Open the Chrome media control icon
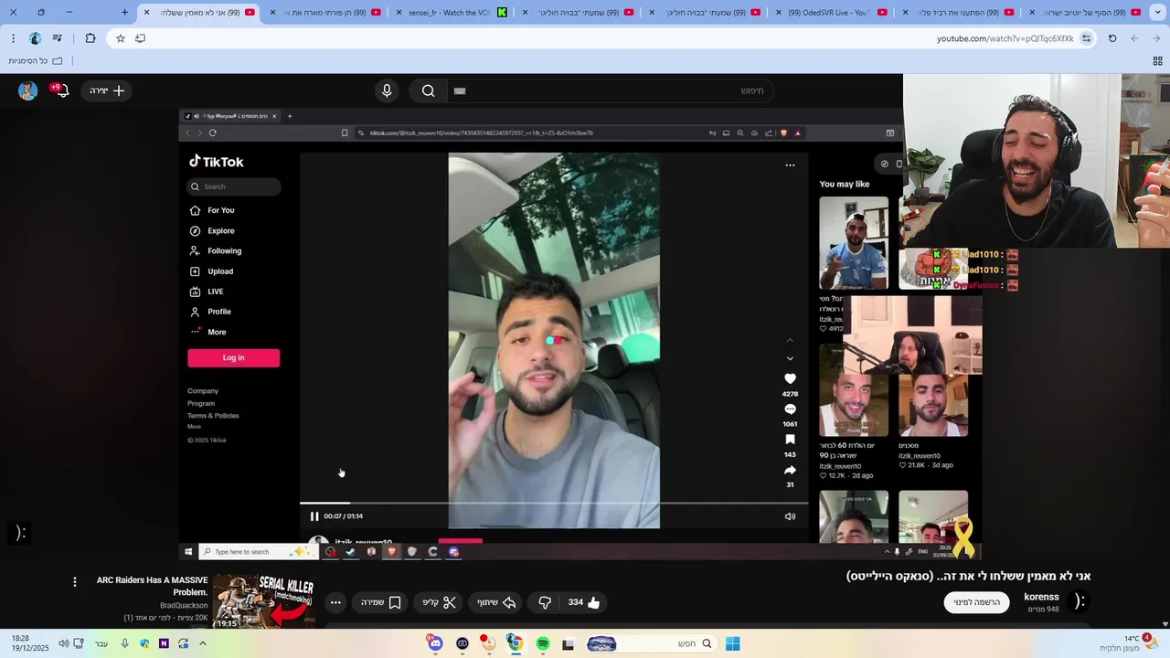The width and height of the screenshot is (1170, 658). (58, 38)
